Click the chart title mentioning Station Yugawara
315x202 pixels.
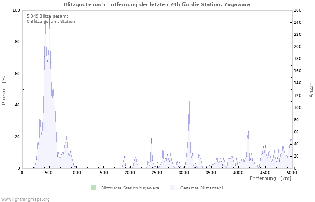[157, 4]
